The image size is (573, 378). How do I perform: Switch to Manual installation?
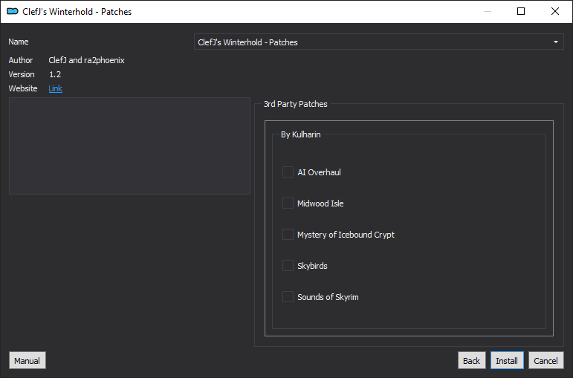[27, 360]
